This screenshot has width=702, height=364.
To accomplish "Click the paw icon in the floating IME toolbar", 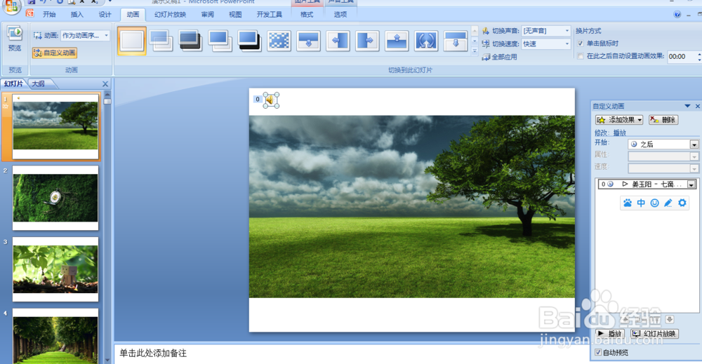I will (x=627, y=203).
